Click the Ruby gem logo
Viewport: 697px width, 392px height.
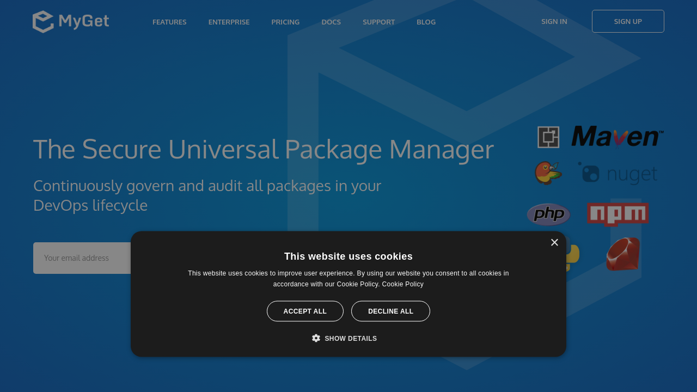click(x=623, y=254)
